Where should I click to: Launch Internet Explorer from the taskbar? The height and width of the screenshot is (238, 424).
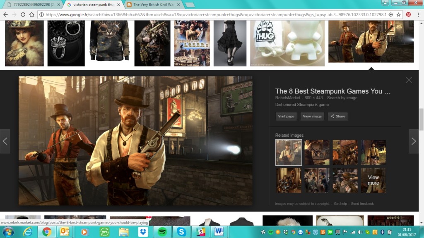28,232
